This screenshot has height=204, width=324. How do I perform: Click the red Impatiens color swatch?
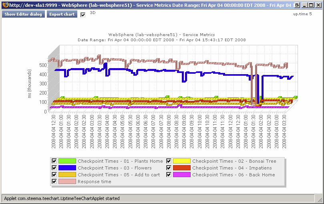182,168
